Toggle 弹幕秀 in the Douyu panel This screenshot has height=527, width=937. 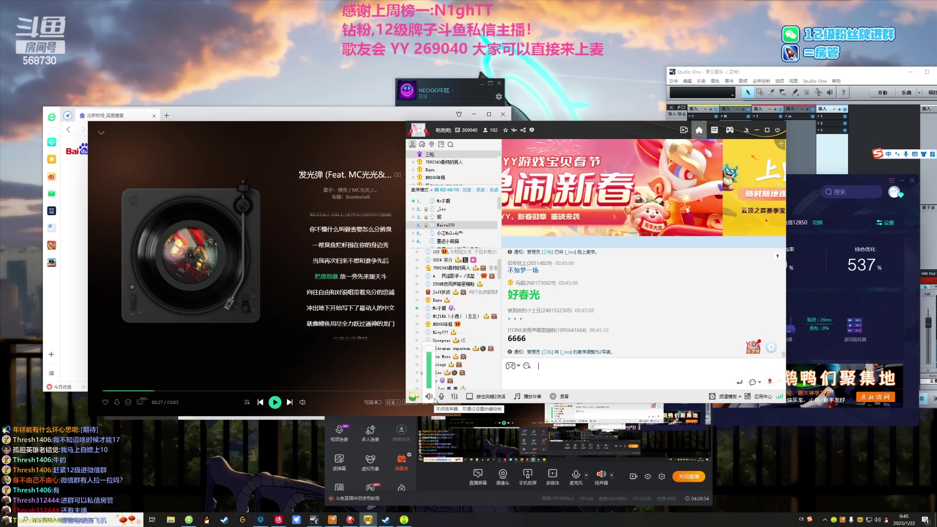click(402, 462)
